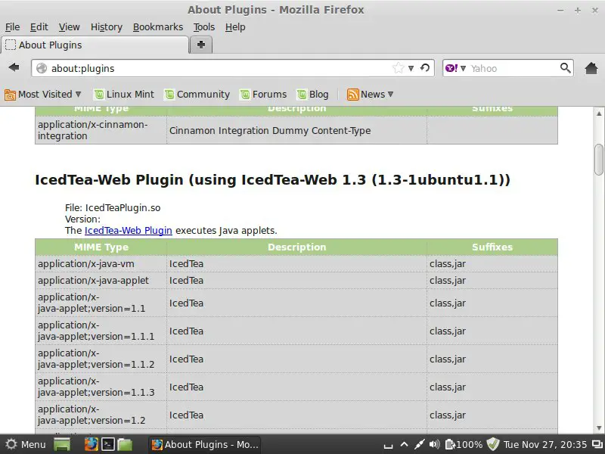
Task: Open the Forums bookmark
Action: pos(263,94)
